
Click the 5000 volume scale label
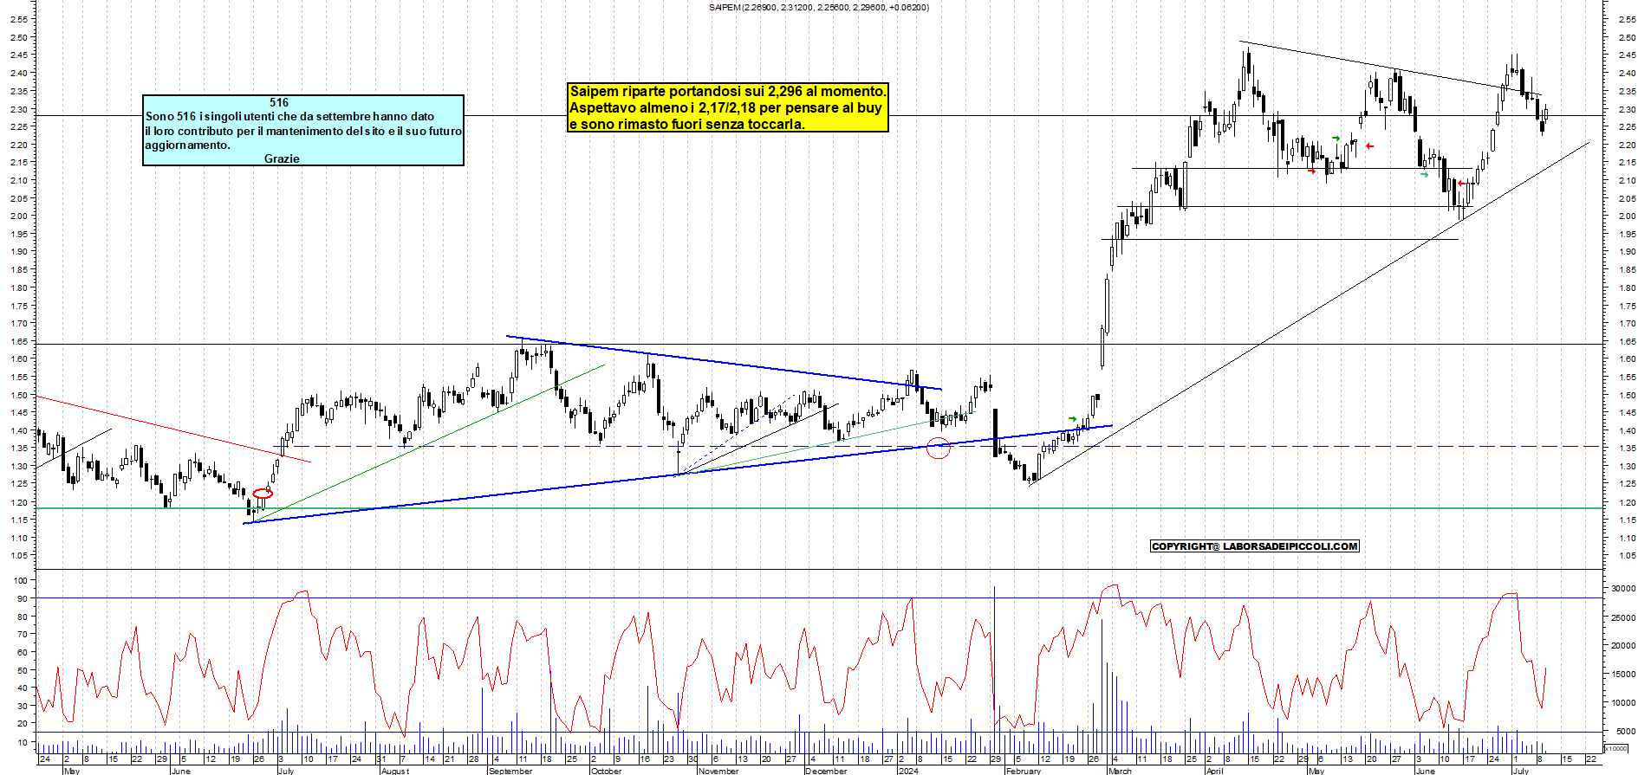coord(1625,732)
